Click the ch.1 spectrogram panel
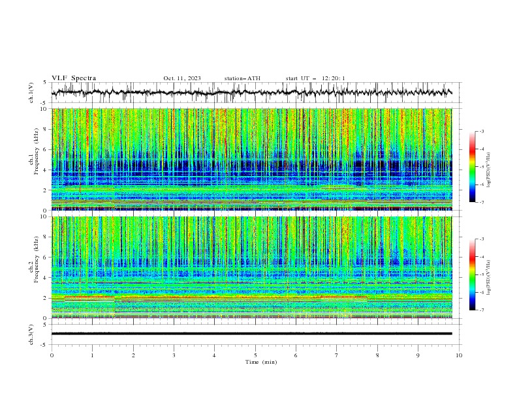Image resolution: width=517 pixels, height=399 pixels. click(x=252, y=159)
